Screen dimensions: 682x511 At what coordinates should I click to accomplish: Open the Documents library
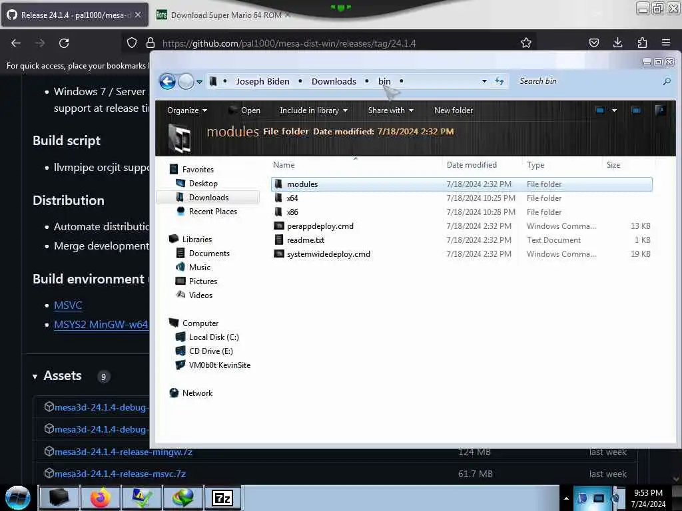[208, 254]
